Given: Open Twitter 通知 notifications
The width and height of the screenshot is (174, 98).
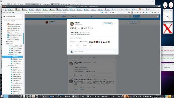Looking at the screenshot, I should [x=64, y=16].
